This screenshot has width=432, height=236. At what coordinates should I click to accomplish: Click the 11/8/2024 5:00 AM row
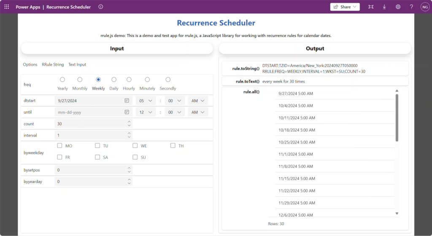pos(335,167)
